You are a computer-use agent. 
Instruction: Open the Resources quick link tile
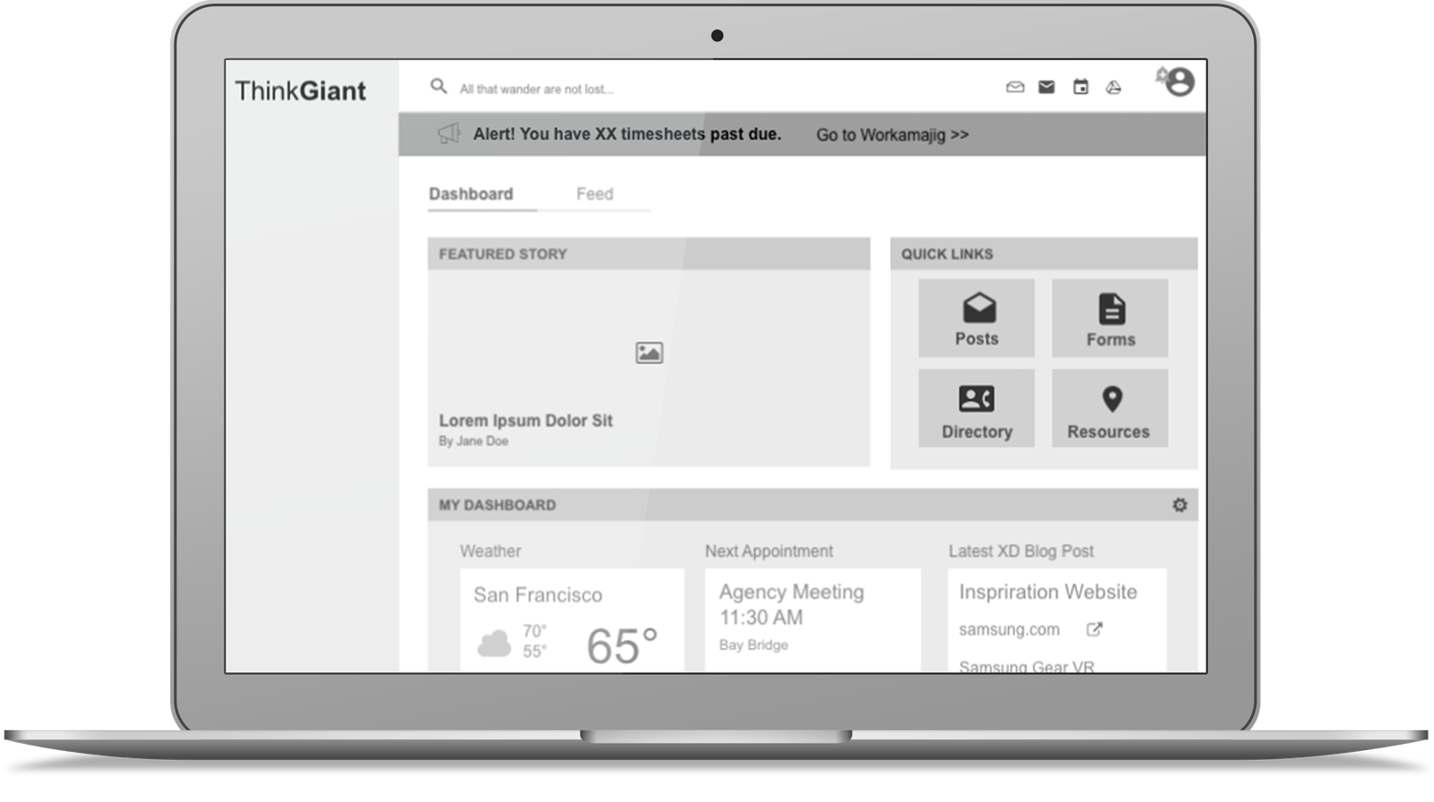[x=1110, y=409]
